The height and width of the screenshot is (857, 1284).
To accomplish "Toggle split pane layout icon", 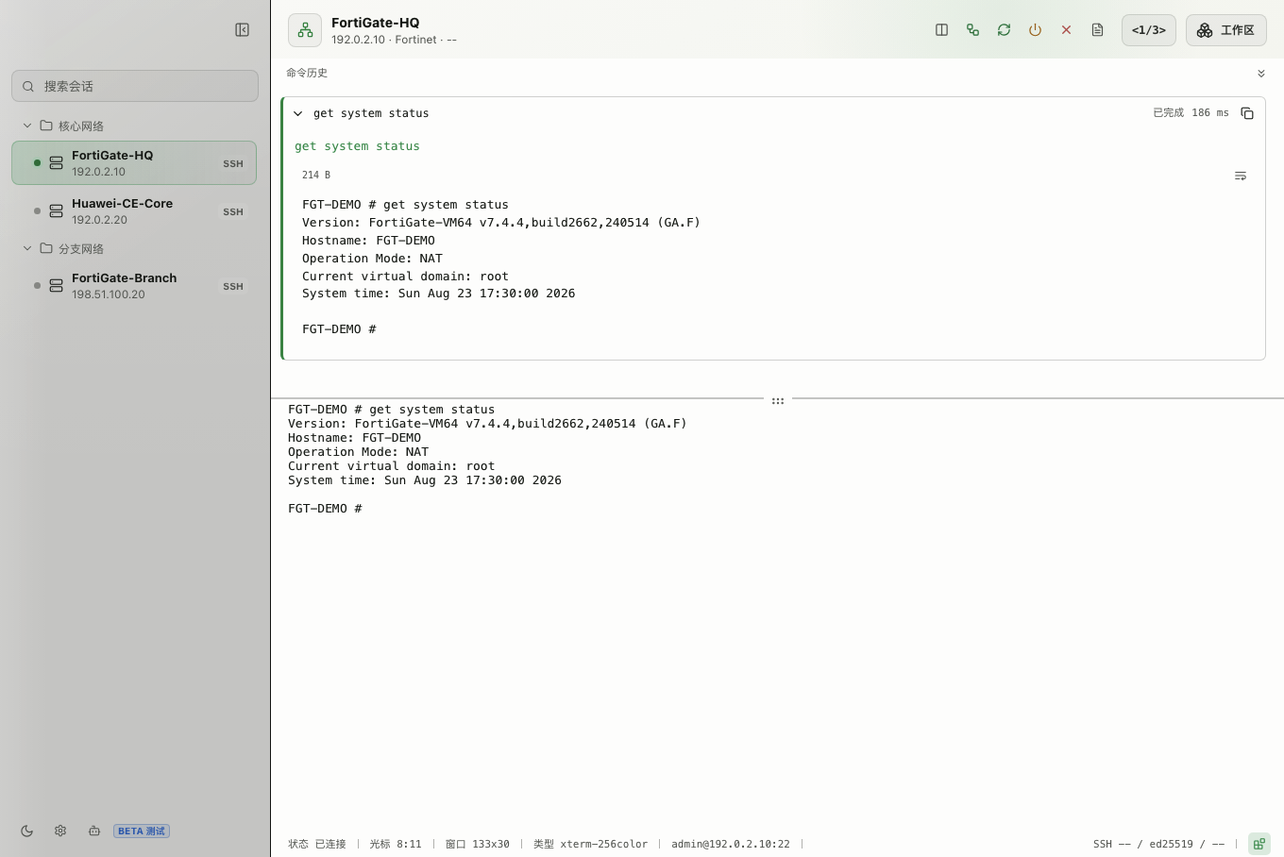I will click(x=941, y=30).
